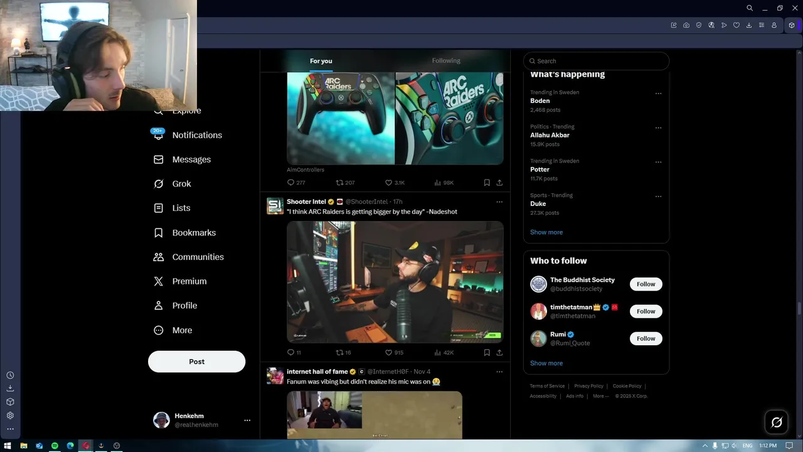The width and height of the screenshot is (803, 452).
Task: Bookmark the AimControllers post
Action: (487, 183)
